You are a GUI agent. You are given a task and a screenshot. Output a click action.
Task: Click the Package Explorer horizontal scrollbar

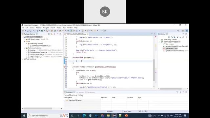[38, 108]
